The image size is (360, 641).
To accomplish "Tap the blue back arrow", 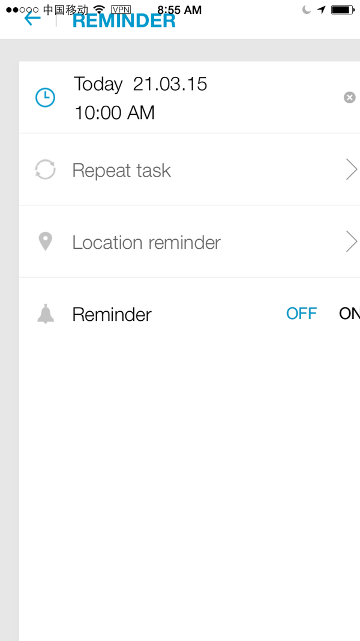I will click(x=32, y=19).
